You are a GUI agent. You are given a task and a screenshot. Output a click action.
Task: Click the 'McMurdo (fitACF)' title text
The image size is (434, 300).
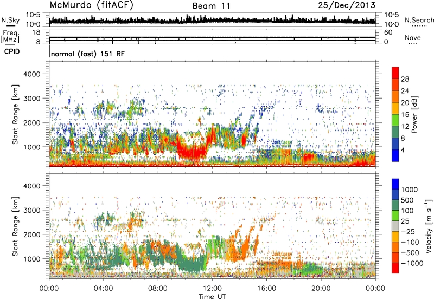pyautogui.click(x=91, y=5)
